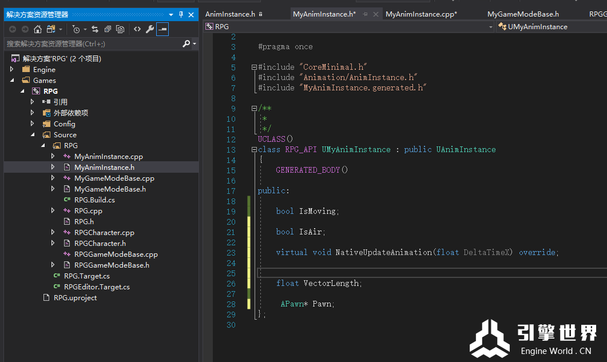Expand RPGCharacter.h in the tree
Screen dimensions: 607x362
53,243
